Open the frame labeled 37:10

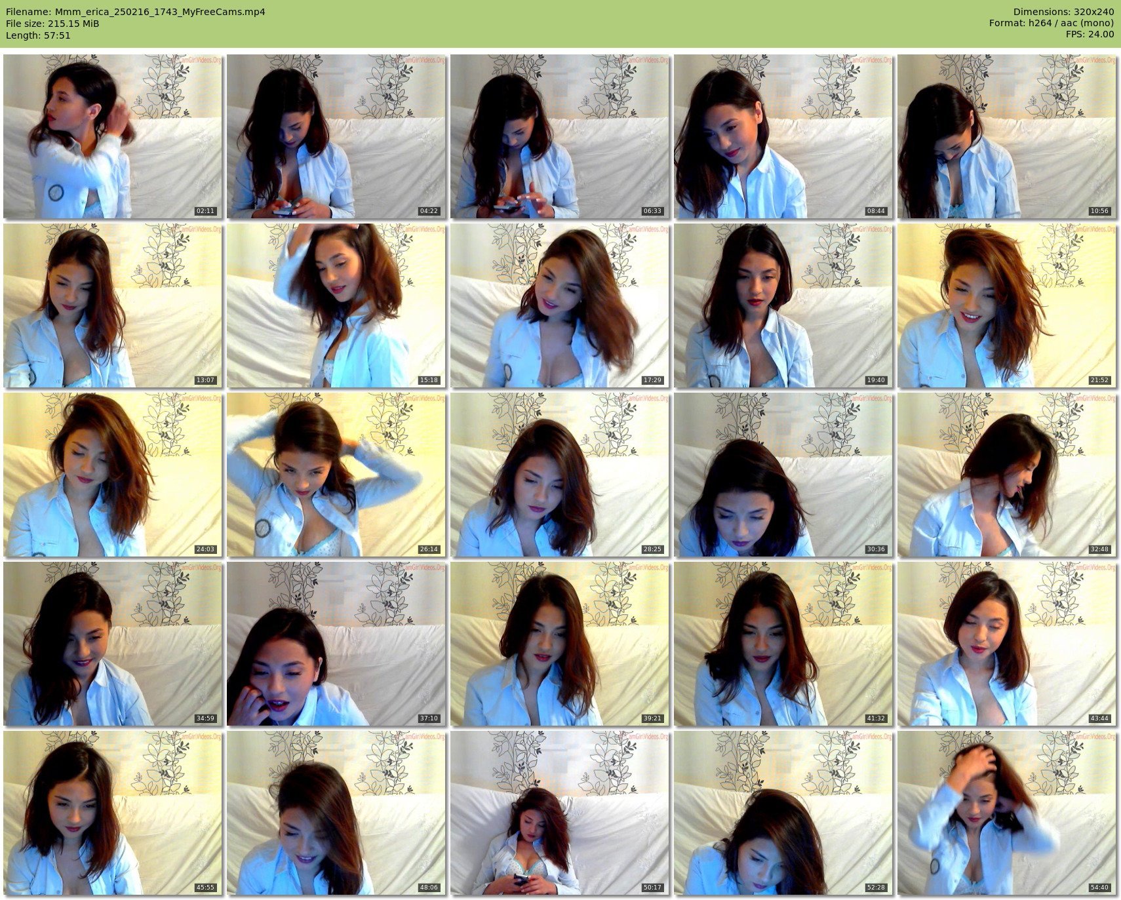tap(336, 644)
